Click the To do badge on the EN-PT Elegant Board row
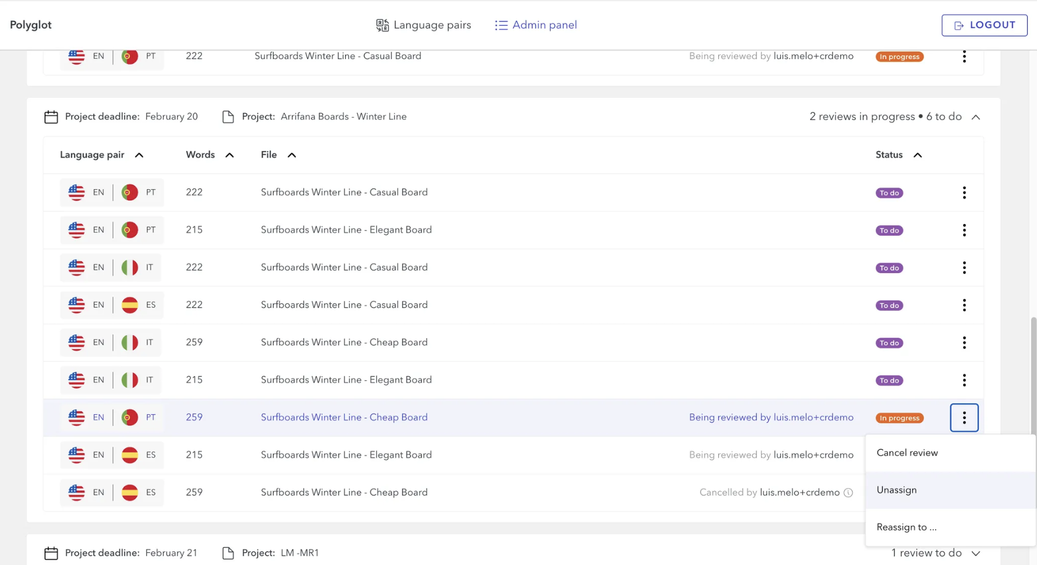This screenshot has width=1037, height=565. [x=889, y=230]
